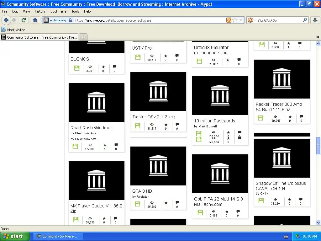Click the search magnifier icon
This screenshot has width=321, height=241.
(305, 20)
